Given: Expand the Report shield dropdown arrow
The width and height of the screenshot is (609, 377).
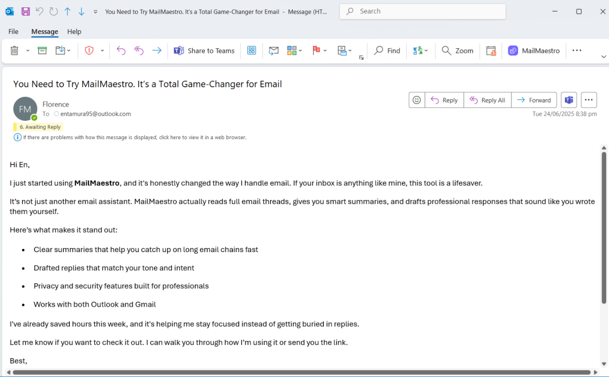Looking at the screenshot, I should [102, 51].
